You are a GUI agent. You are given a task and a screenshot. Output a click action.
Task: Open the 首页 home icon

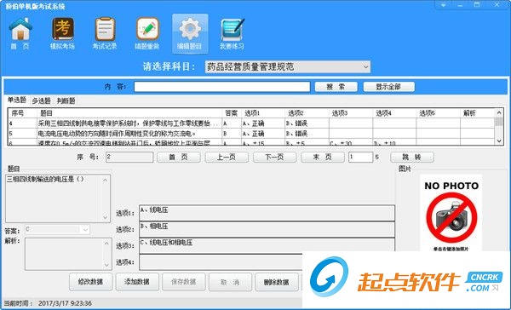[20, 33]
